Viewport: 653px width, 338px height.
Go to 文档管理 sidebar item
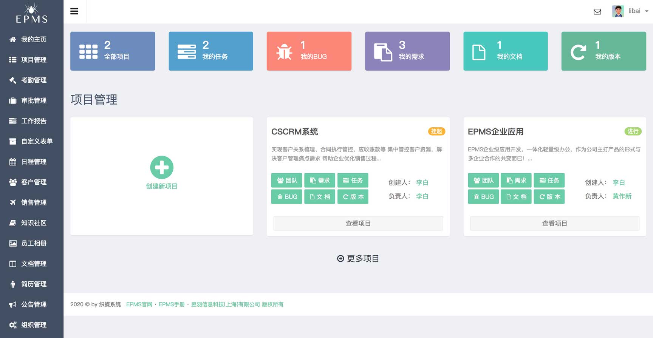[x=32, y=264]
